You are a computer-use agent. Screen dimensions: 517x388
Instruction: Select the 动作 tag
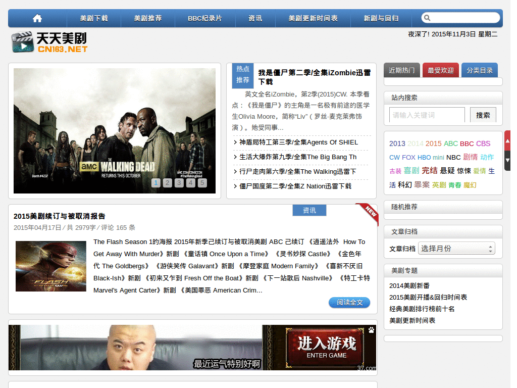click(487, 157)
